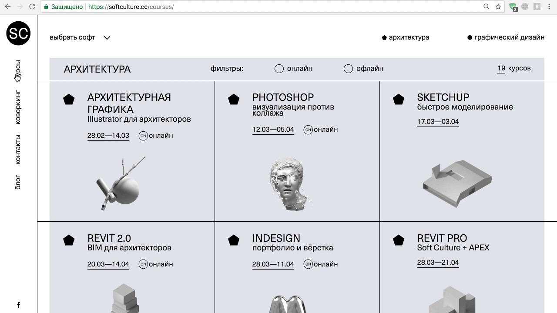Open the SKETCHUP course title
557x313 pixels.
(443, 97)
